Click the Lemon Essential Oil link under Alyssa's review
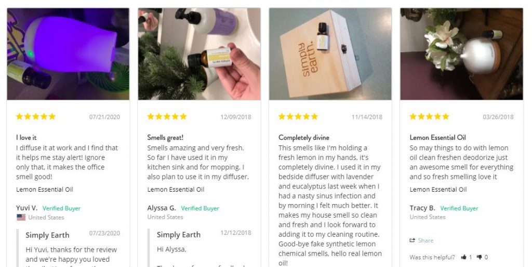The image size is (532, 267). 176,189
